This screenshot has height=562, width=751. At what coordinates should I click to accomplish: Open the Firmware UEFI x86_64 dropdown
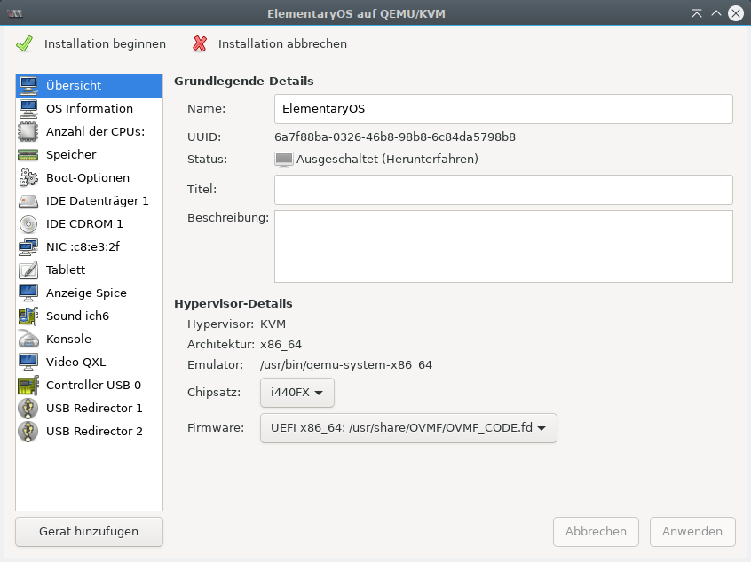[x=408, y=428]
